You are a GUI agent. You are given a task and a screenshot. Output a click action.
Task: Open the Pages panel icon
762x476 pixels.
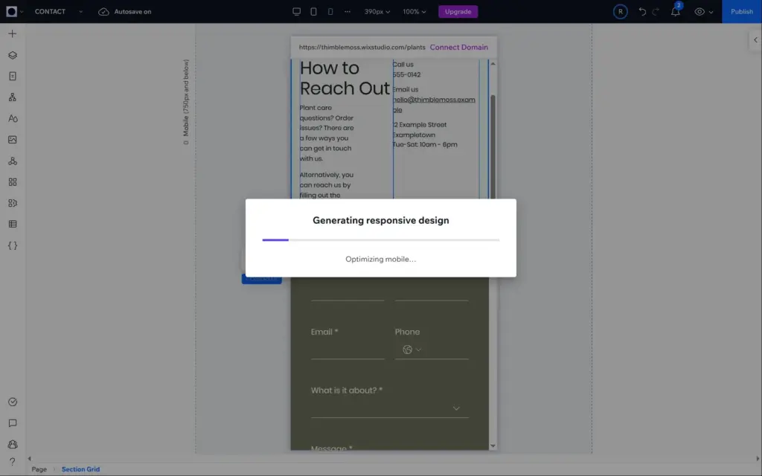pyautogui.click(x=13, y=77)
